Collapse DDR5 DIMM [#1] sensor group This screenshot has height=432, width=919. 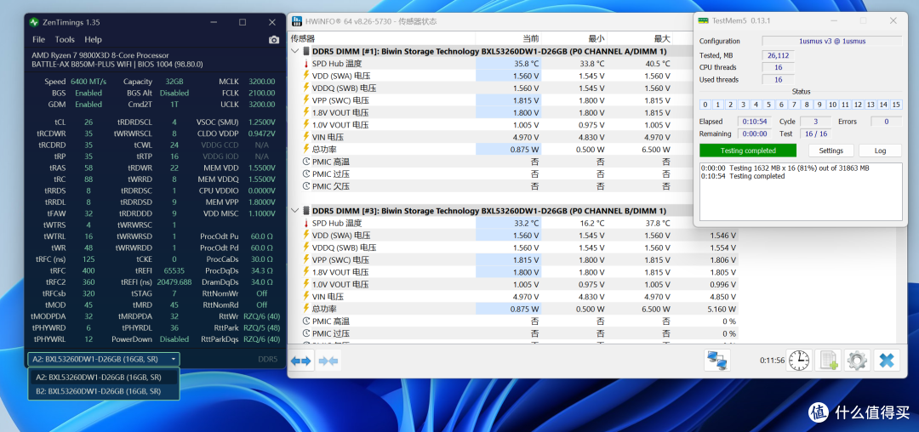(x=295, y=51)
